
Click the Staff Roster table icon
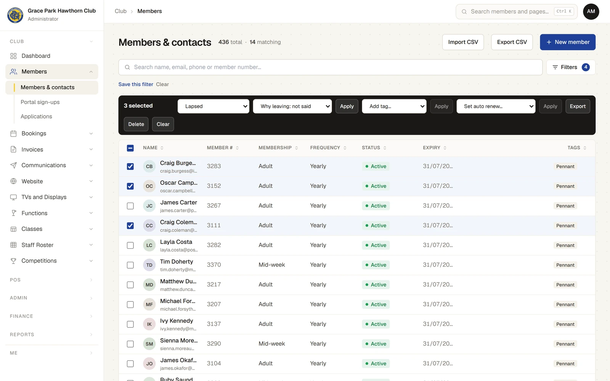13,245
